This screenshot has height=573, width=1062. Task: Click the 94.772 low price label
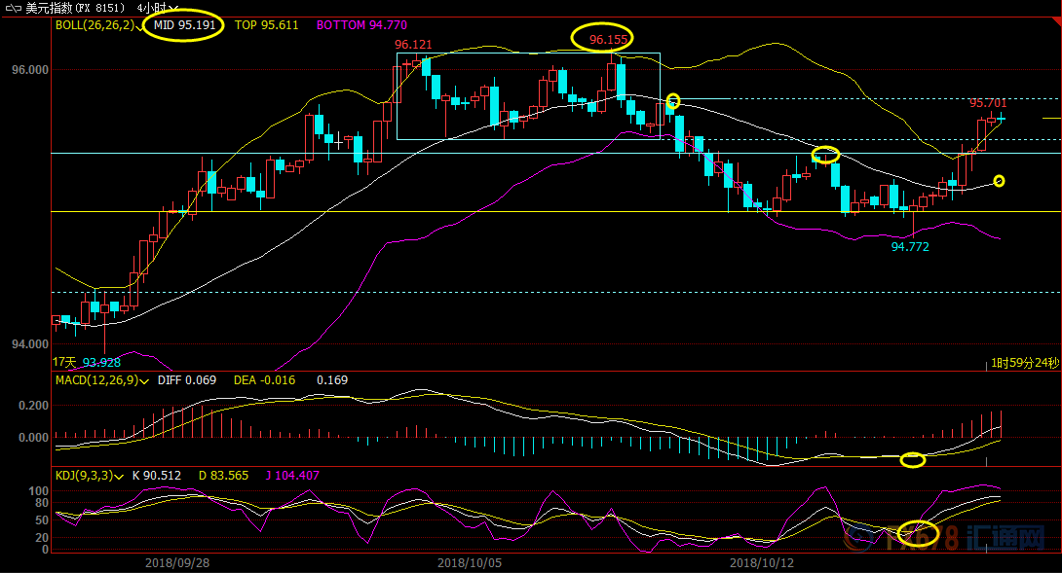[x=910, y=247]
